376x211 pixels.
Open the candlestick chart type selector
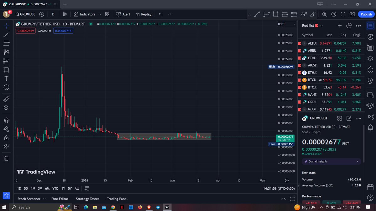(x=65, y=14)
